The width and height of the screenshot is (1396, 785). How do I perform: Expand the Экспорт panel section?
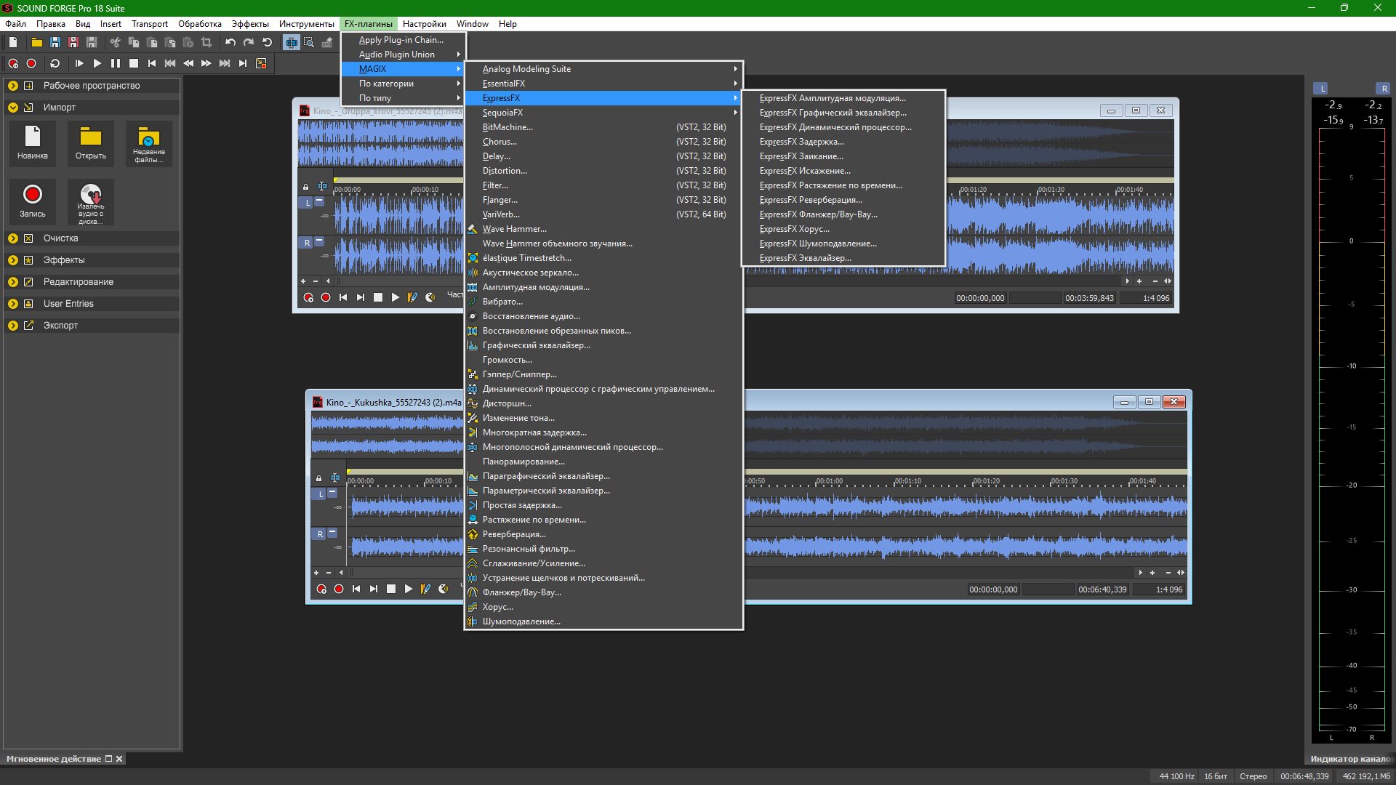click(13, 326)
